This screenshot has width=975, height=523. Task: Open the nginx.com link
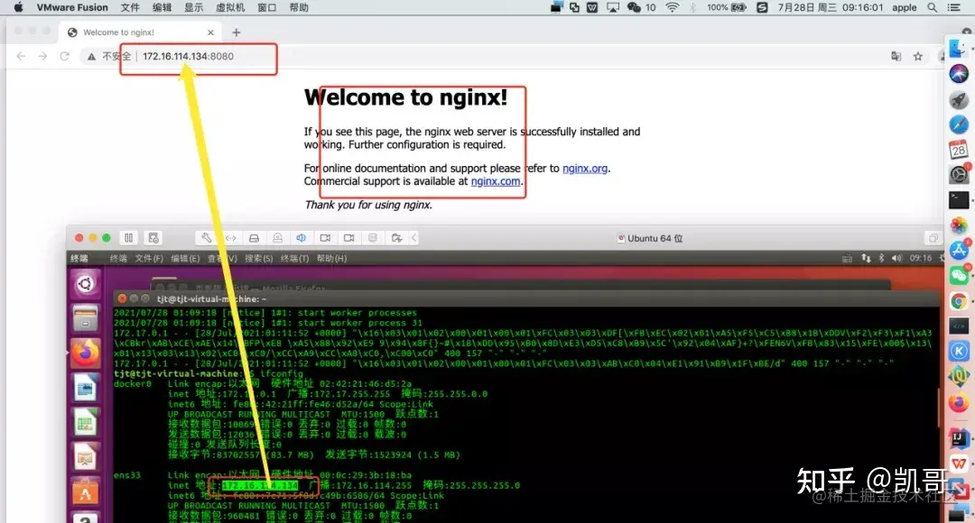pyautogui.click(x=495, y=181)
